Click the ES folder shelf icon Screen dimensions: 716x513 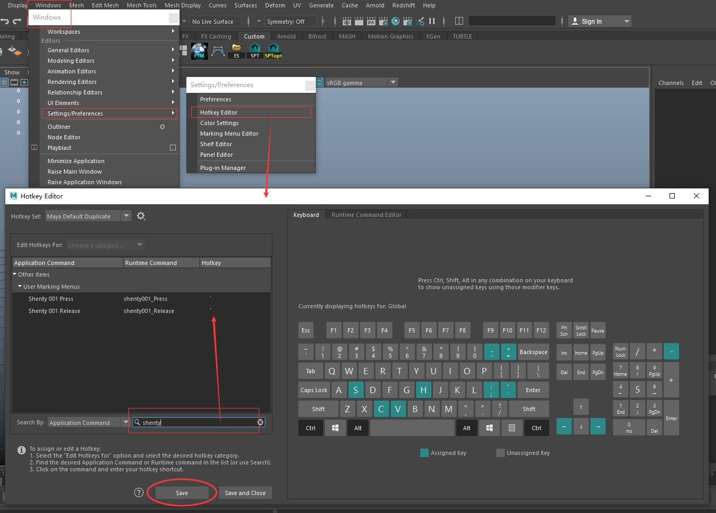pos(236,51)
